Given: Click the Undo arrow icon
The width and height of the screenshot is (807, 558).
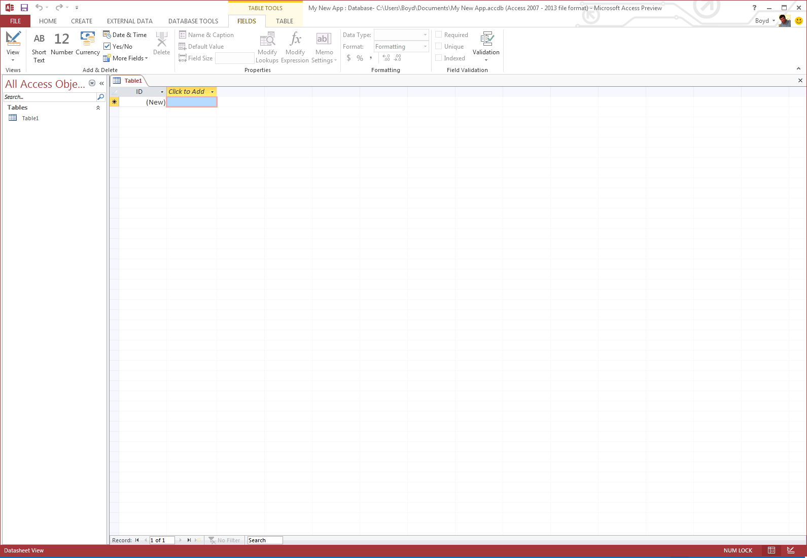Looking at the screenshot, I should [39, 8].
